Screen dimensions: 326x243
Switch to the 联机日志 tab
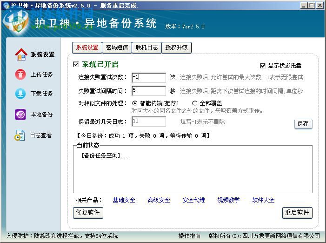coord(146,47)
